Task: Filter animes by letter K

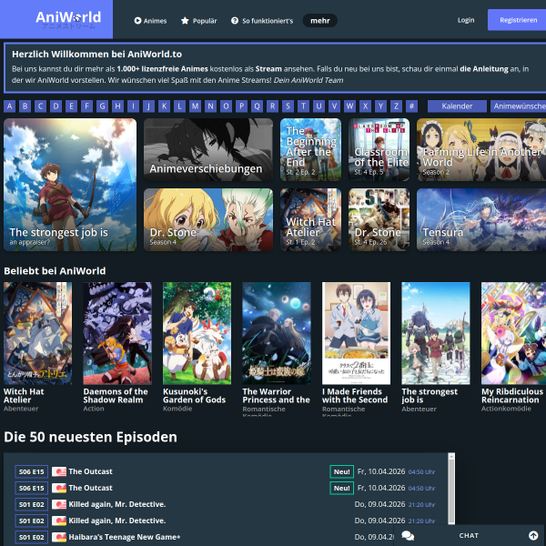Action: click(164, 106)
